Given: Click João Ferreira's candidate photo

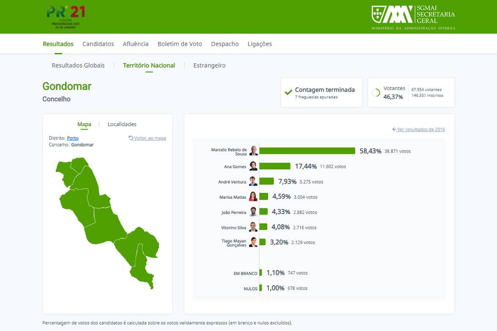Looking at the screenshot, I should [x=253, y=212].
